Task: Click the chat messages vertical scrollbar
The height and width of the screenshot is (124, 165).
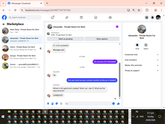Action: pos(119,80)
